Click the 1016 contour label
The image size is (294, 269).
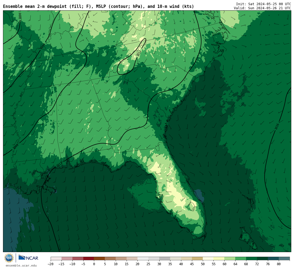[277, 126]
